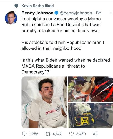113x139 pixels.
Task: Click the 1,256 replies count
Action: (34, 134)
